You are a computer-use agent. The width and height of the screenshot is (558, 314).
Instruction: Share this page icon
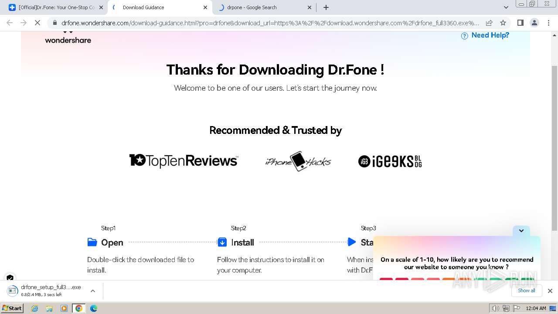coord(489,23)
